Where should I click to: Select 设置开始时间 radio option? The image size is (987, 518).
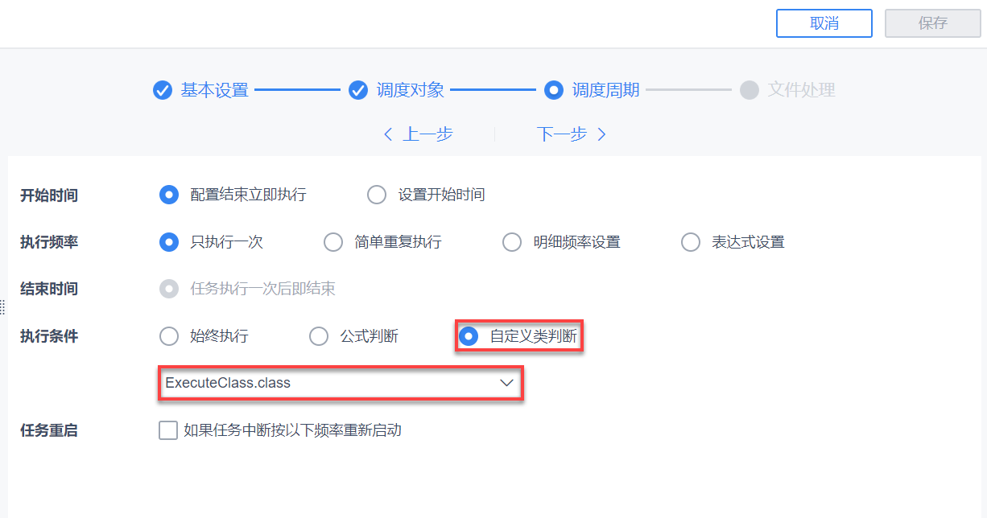377,195
